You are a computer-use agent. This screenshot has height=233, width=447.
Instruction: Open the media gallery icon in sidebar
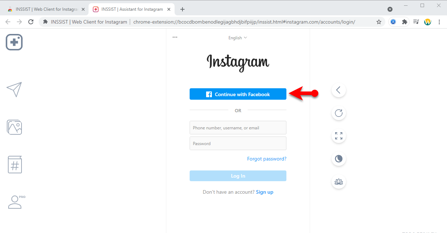tap(14, 127)
